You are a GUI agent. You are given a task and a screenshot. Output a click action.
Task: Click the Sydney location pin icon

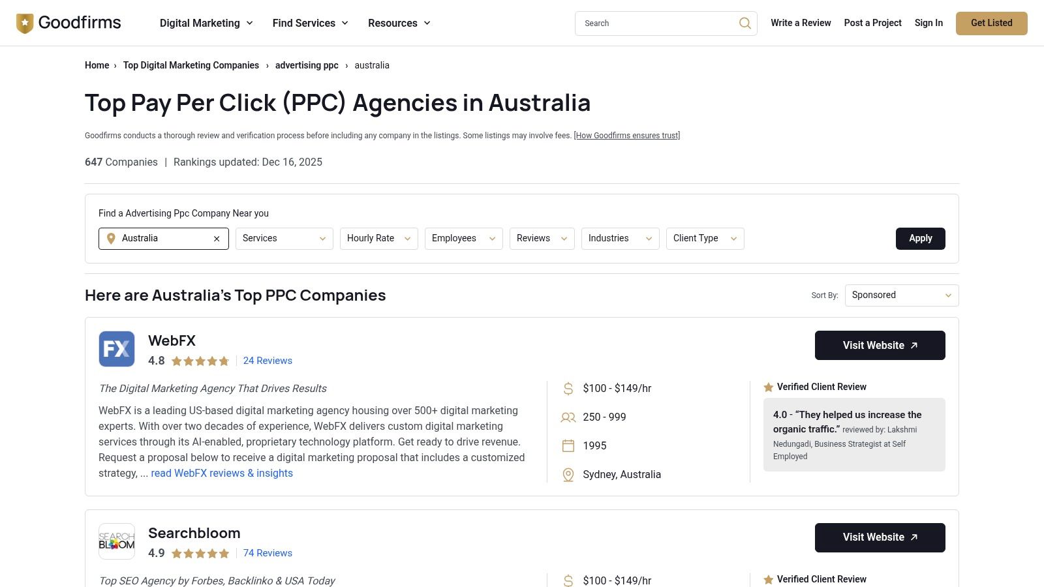[568, 475]
